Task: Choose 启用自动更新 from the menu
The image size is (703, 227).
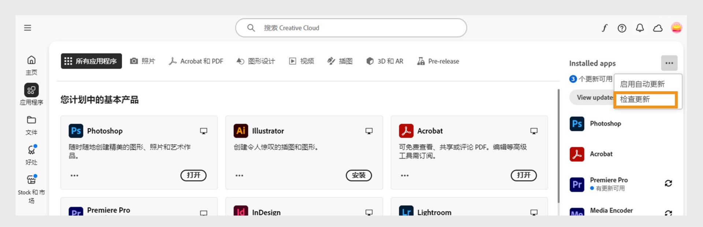Action: (642, 84)
